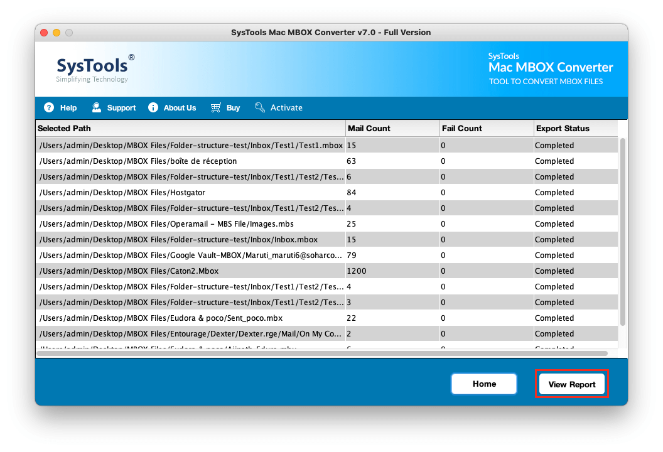Click the mail count 79 cell
The width and height of the screenshot is (663, 452).
coord(393,256)
